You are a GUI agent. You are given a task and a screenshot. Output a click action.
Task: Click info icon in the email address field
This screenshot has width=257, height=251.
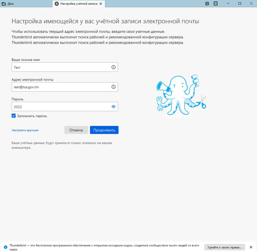(114, 87)
